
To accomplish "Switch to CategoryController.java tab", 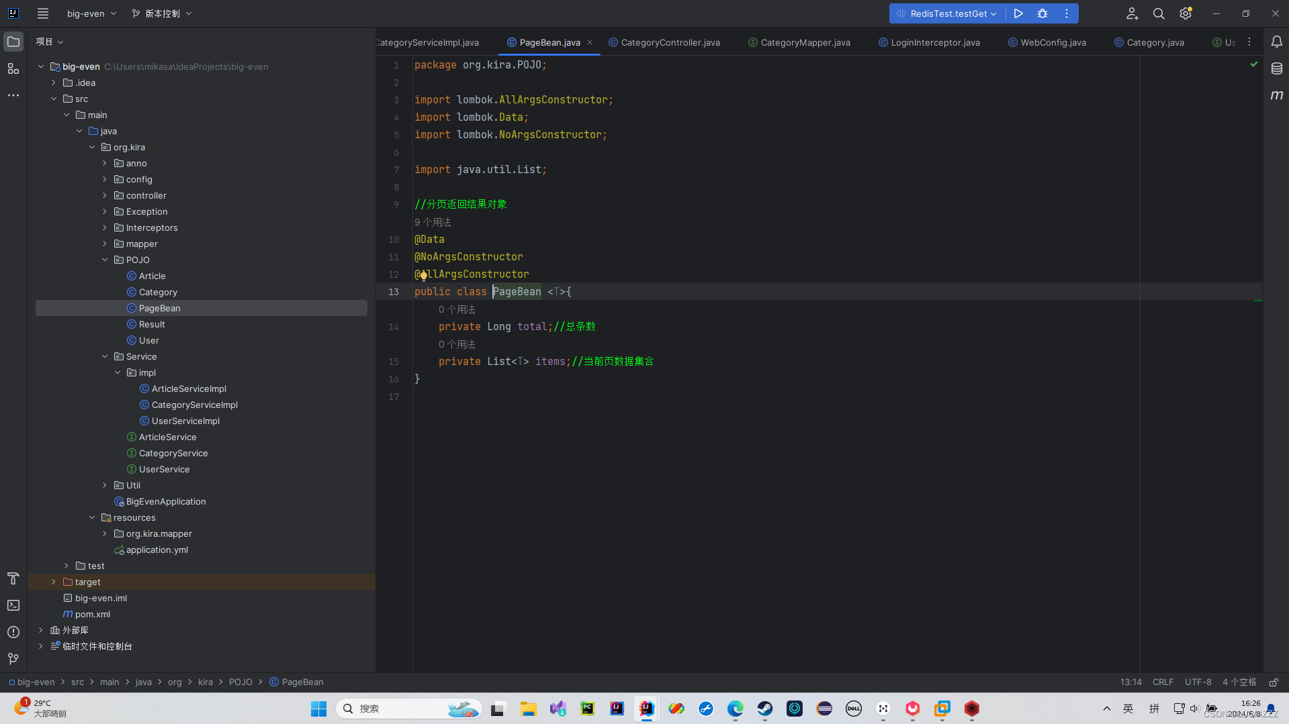I will click(x=664, y=42).
